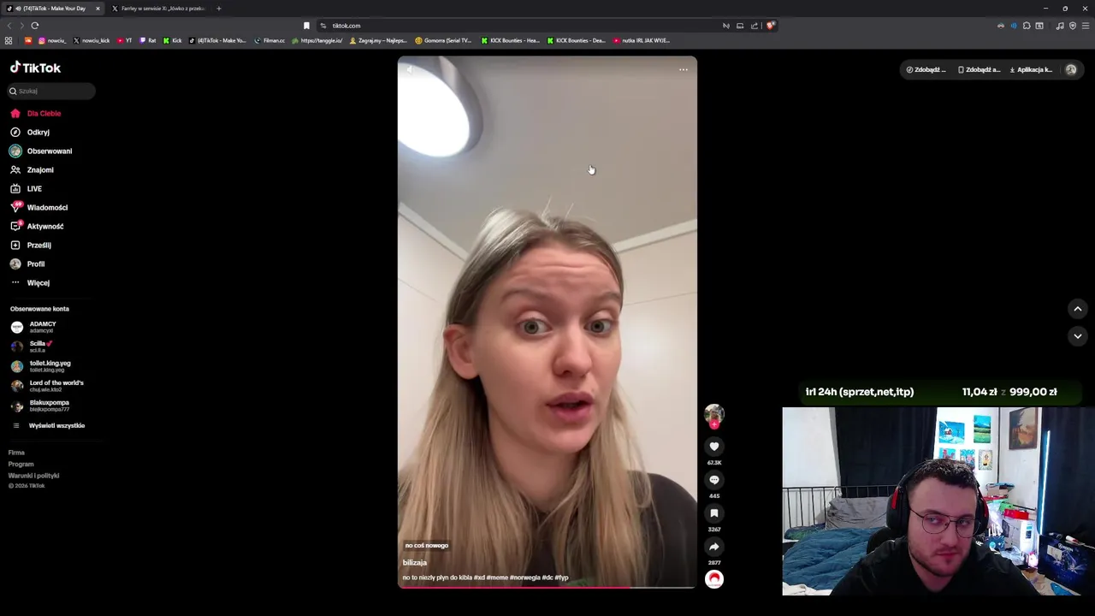The height and width of the screenshot is (616, 1095).
Task: Select Dla Ciebie feed
Action: click(36, 114)
